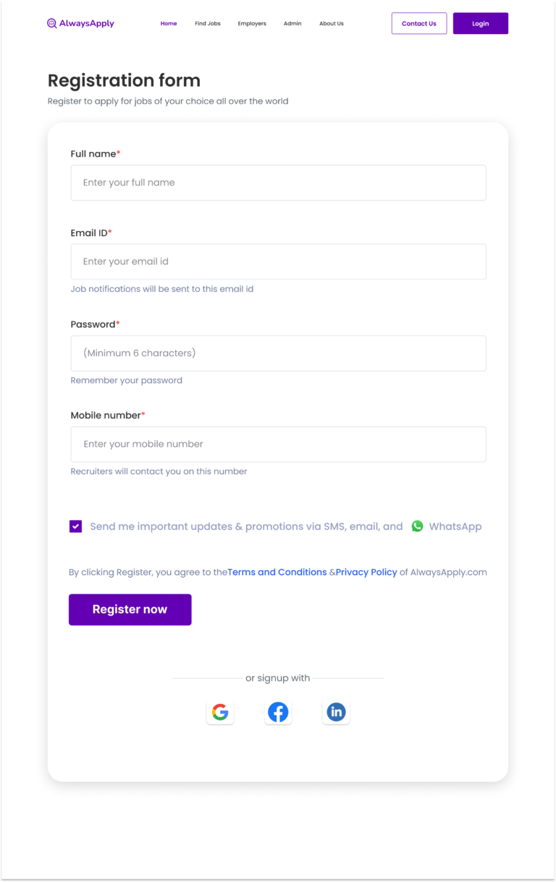The width and height of the screenshot is (556, 882).
Task: Select Admin in the navigation bar
Action: click(292, 24)
